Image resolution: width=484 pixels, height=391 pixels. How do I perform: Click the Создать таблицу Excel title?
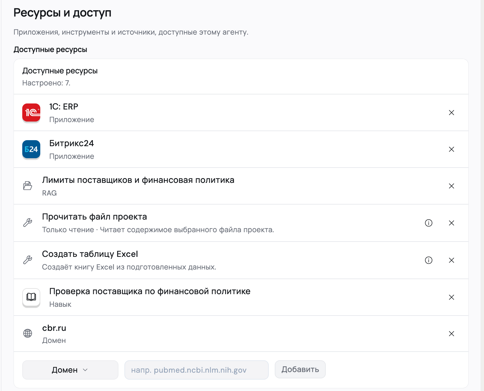point(90,254)
